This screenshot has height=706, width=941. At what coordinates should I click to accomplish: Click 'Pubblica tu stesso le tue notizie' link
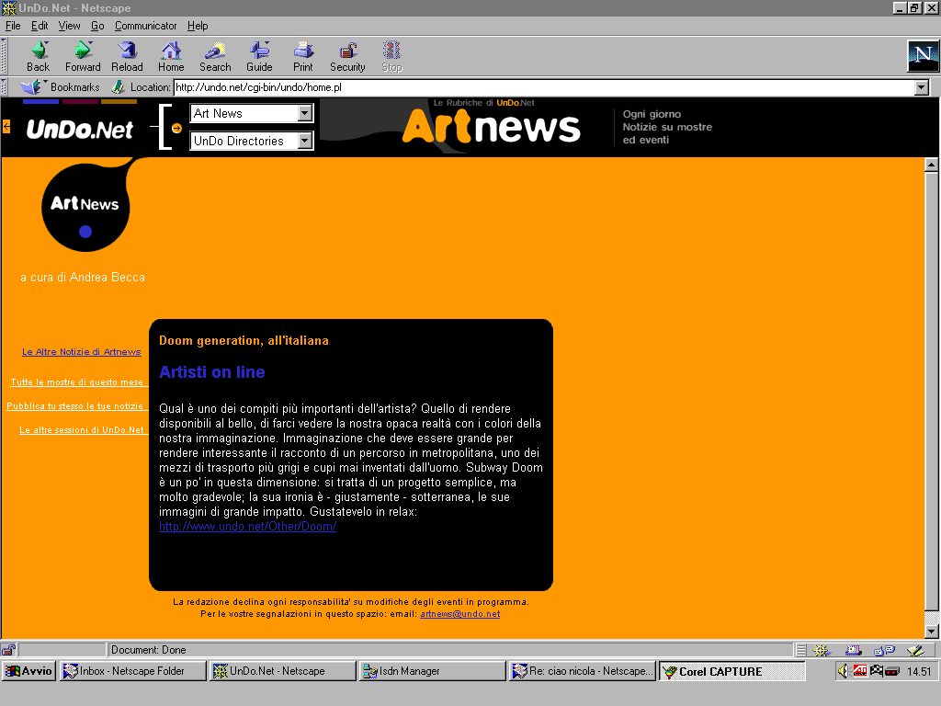[75, 405]
